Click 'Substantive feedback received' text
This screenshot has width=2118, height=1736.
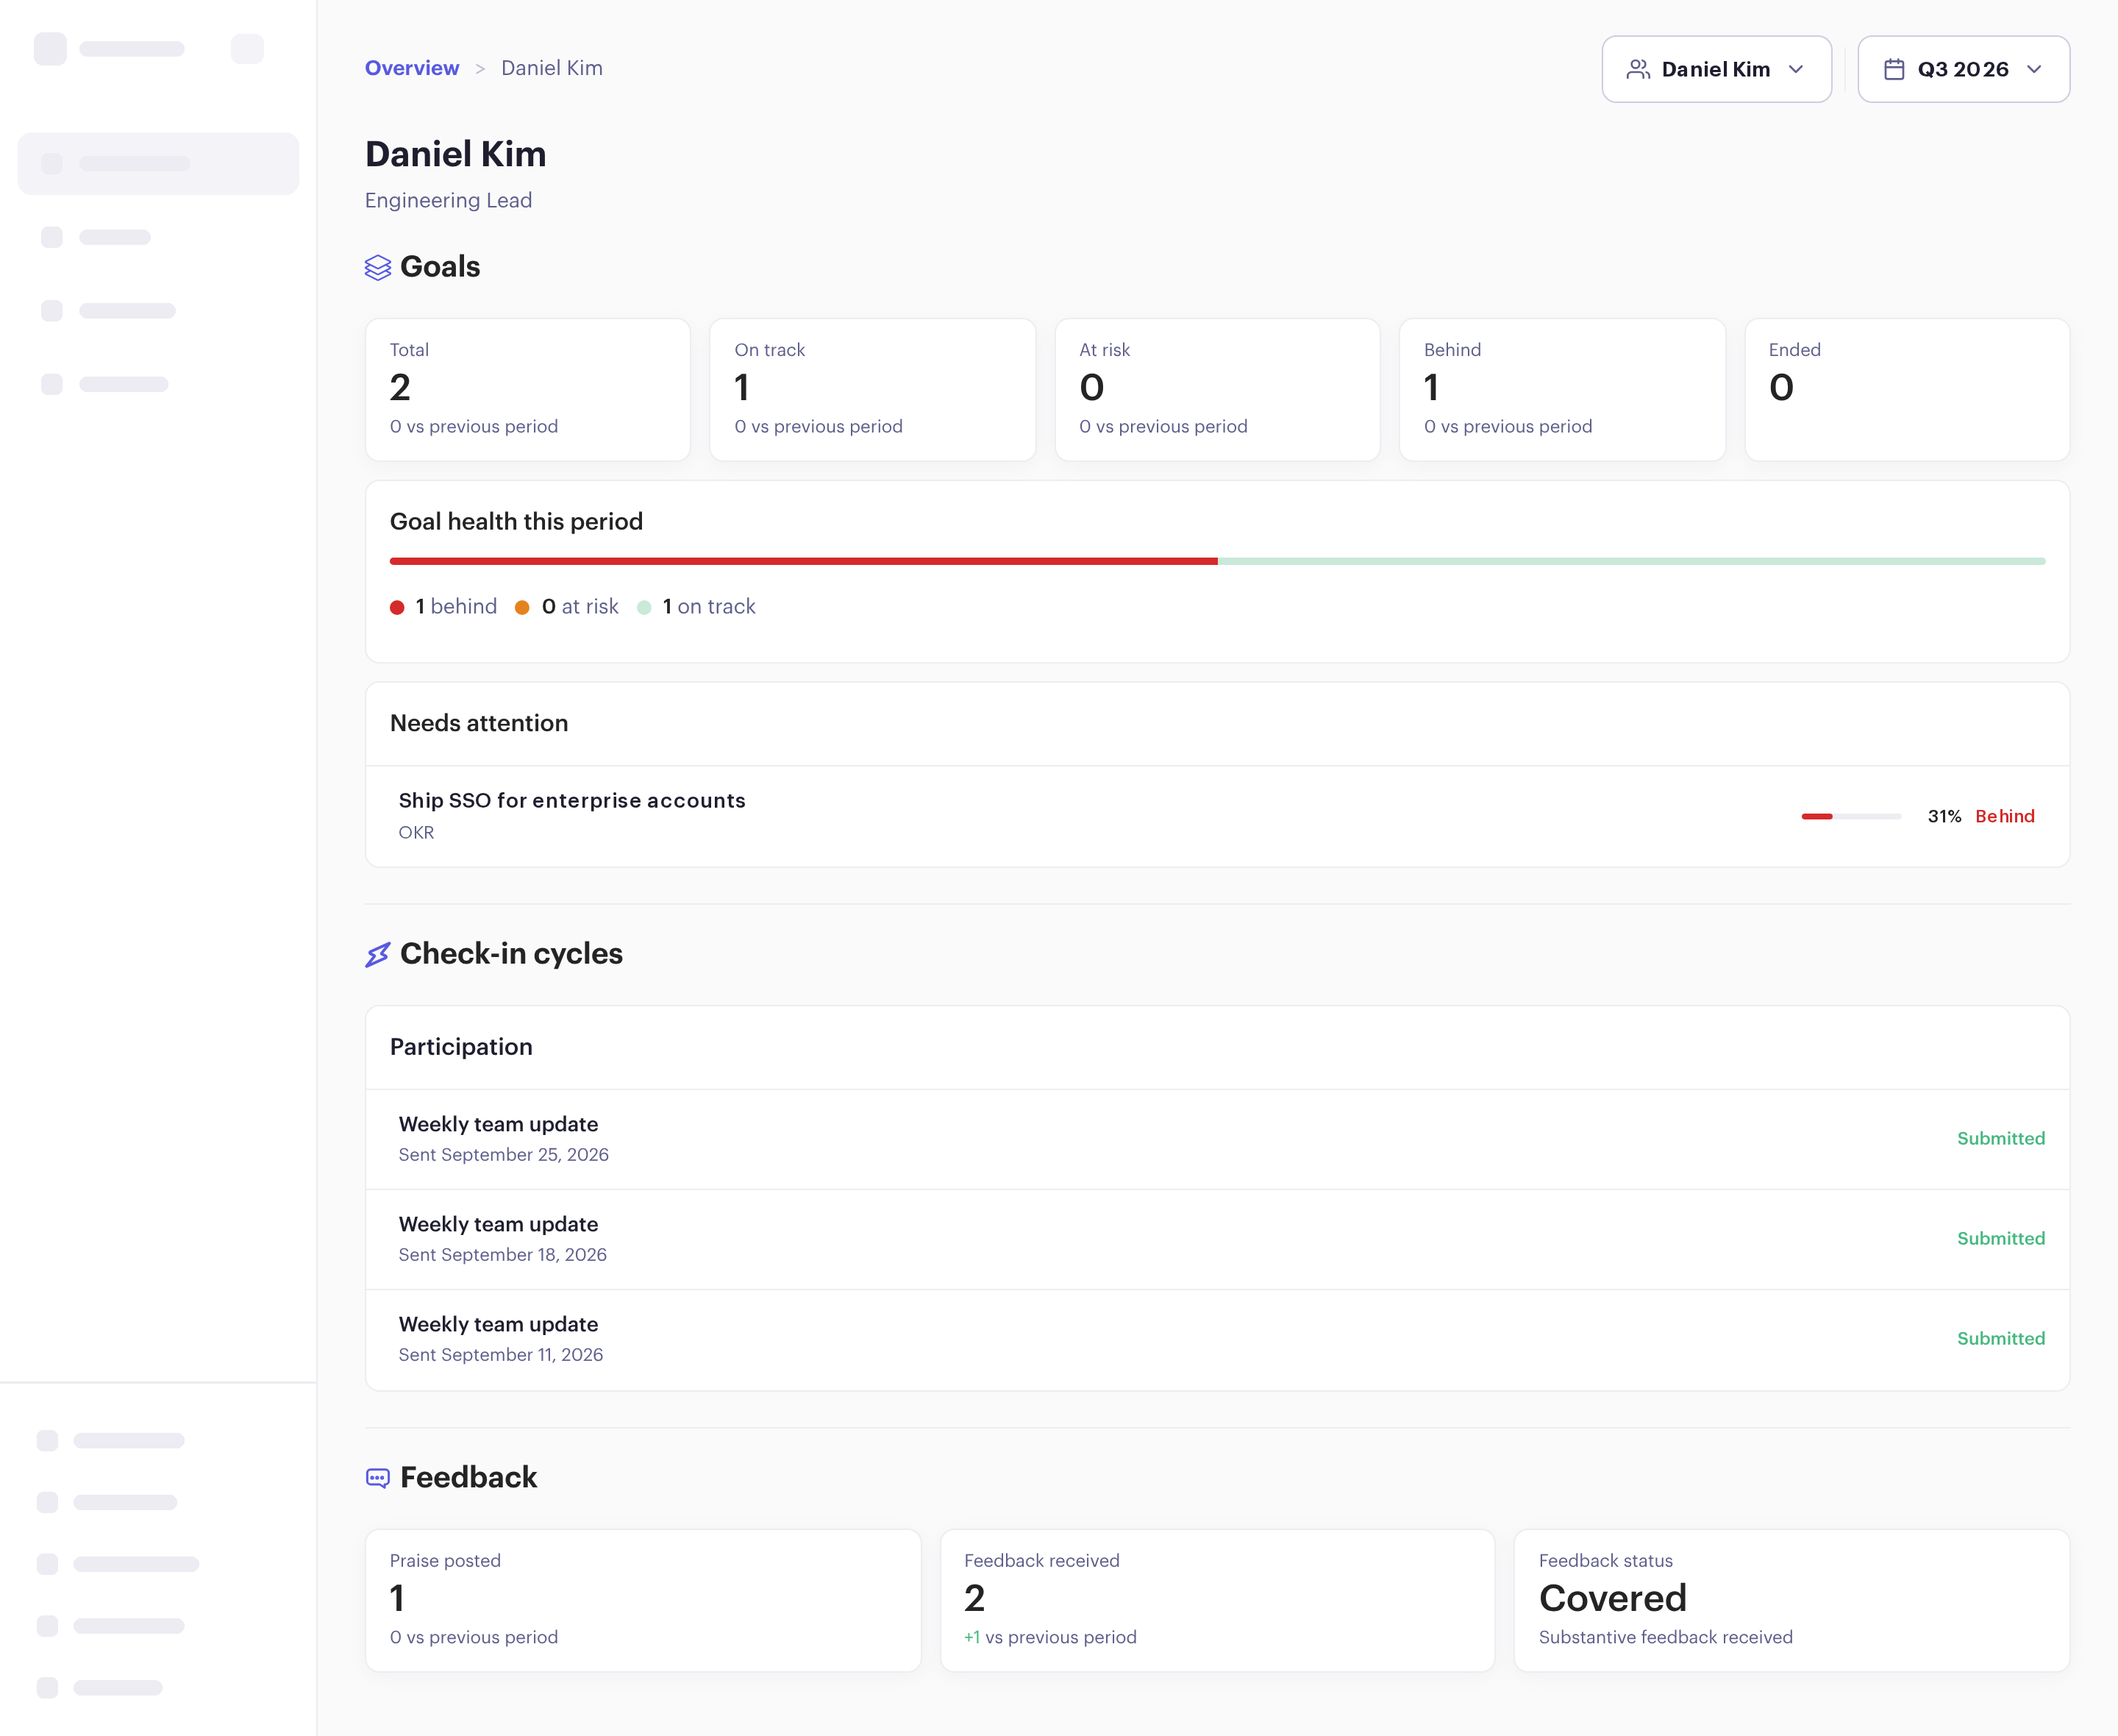pos(1665,1637)
